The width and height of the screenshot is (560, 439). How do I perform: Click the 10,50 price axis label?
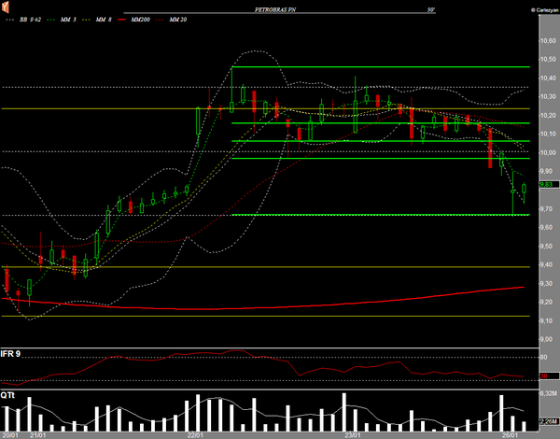click(x=548, y=42)
